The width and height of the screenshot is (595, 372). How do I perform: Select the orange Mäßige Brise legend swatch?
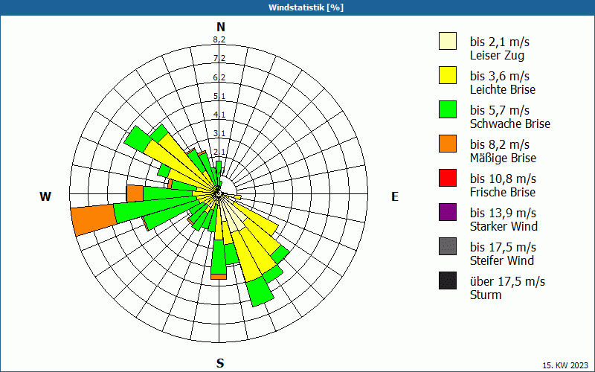point(448,144)
